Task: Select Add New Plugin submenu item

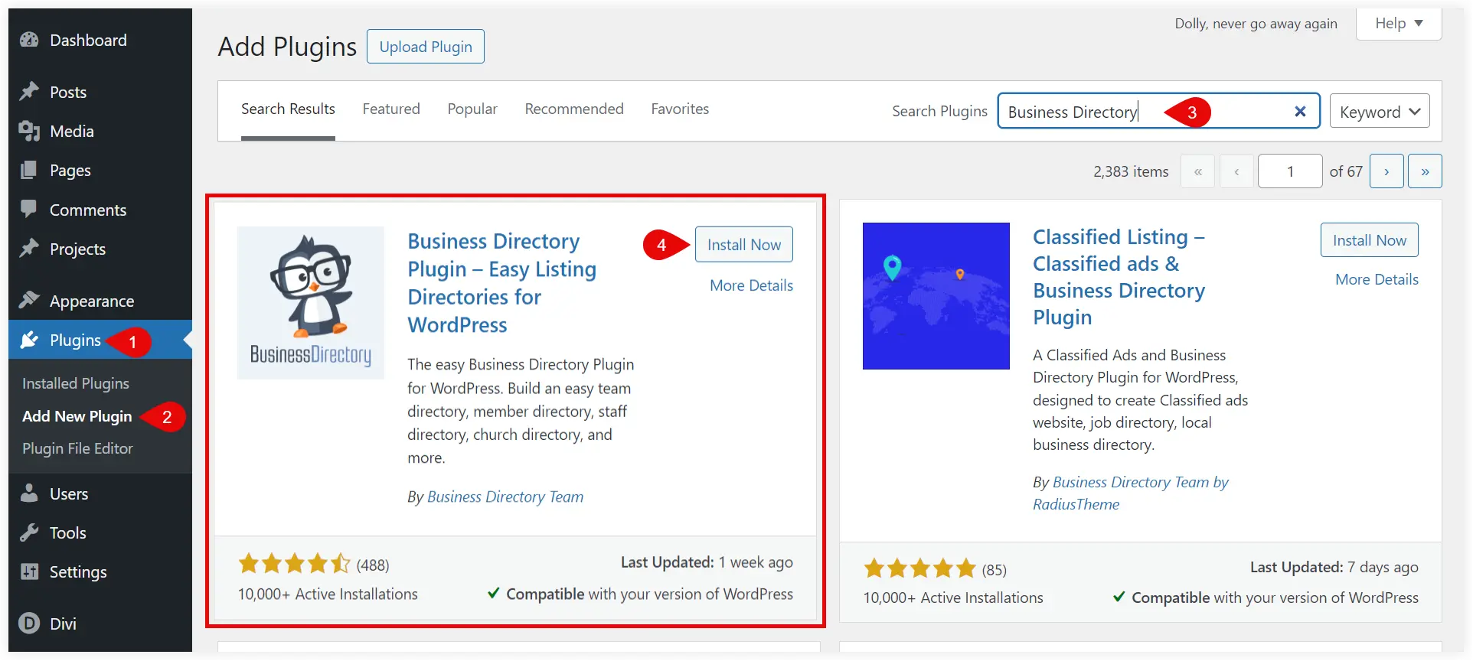Action: point(77,416)
